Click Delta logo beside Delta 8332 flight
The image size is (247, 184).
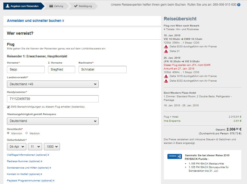(166, 81)
